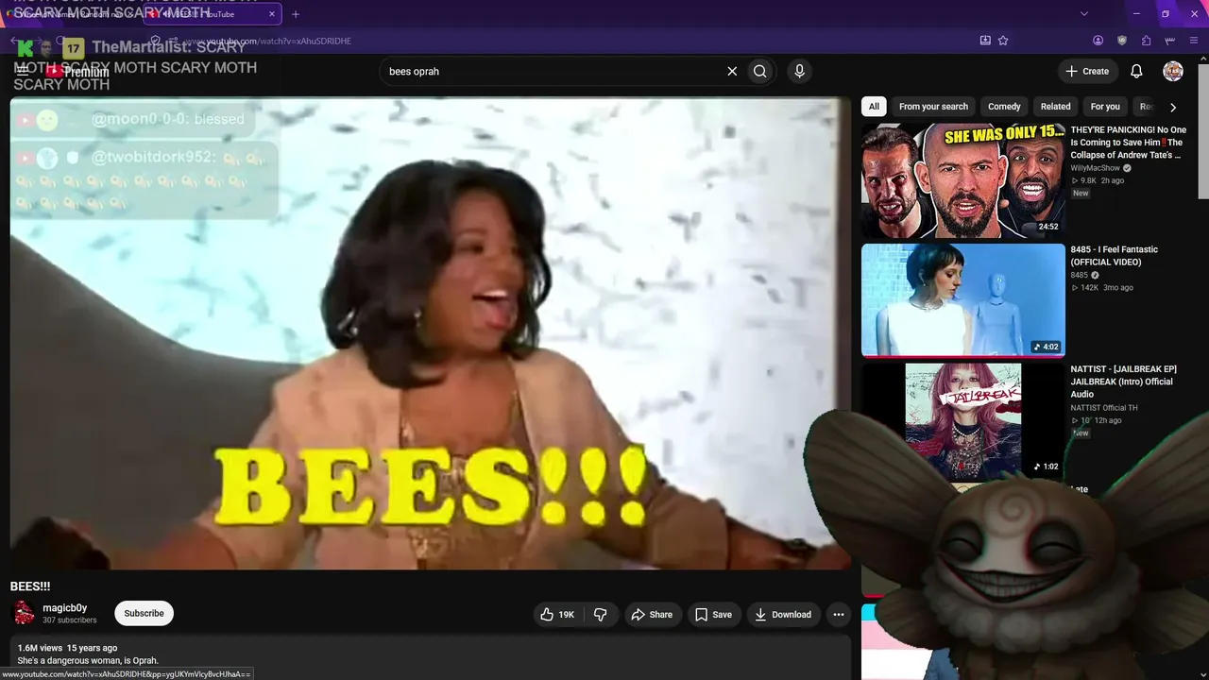The width and height of the screenshot is (1209, 680).
Task: Open YouTube notifications bell
Action: [x=1136, y=71]
